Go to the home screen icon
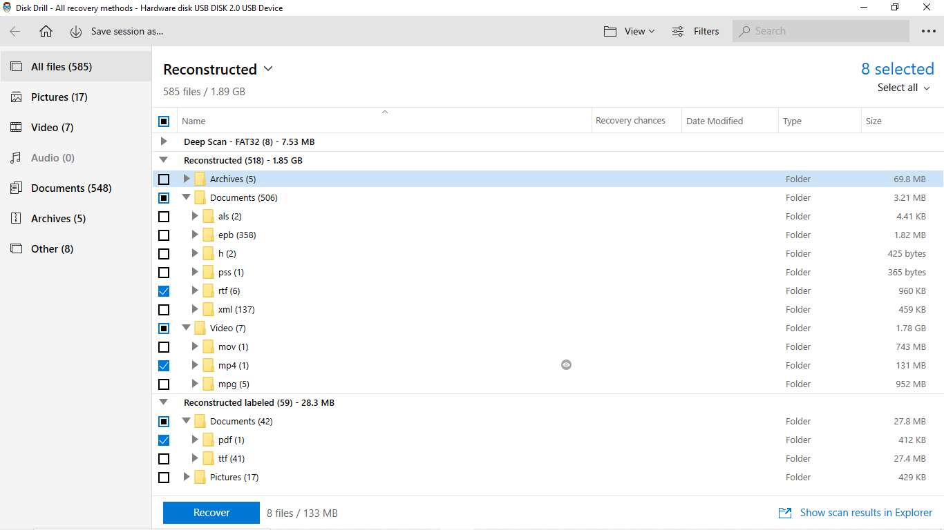 pyautogui.click(x=46, y=31)
